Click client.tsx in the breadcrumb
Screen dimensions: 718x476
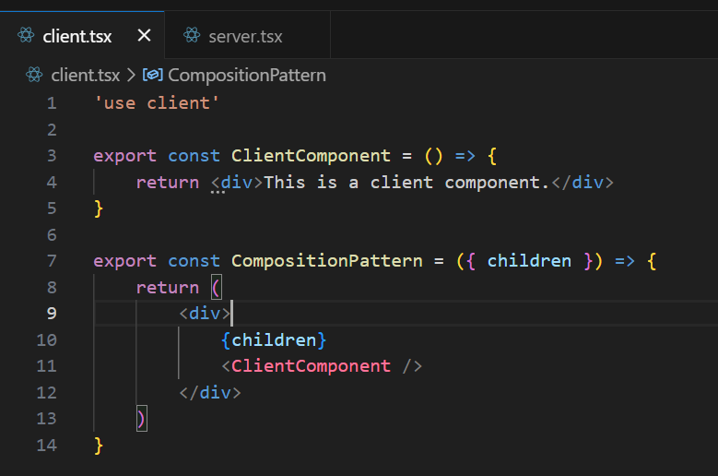(x=86, y=75)
